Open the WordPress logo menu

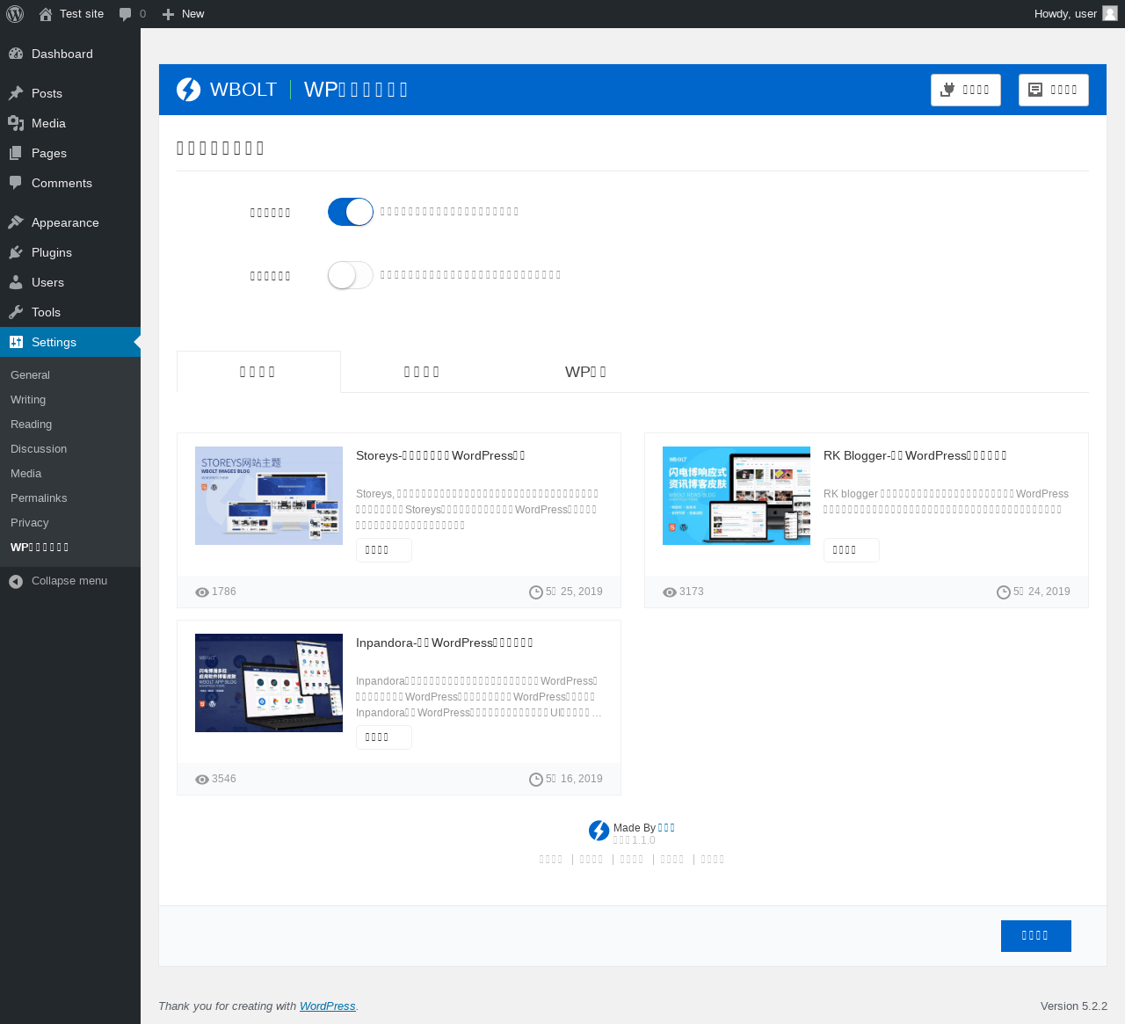(x=15, y=14)
